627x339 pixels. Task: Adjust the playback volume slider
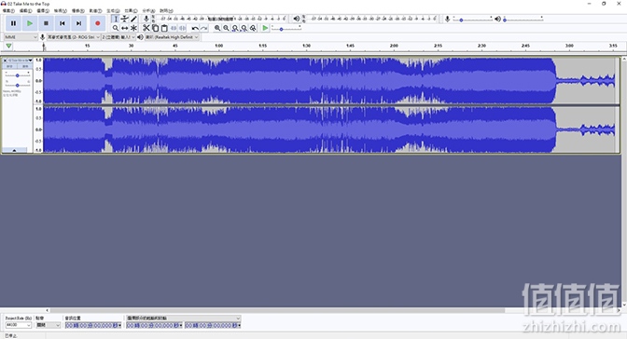(523, 20)
